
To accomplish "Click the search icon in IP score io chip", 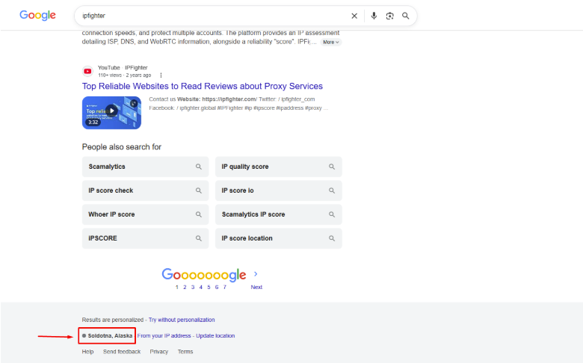I will tap(332, 190).
